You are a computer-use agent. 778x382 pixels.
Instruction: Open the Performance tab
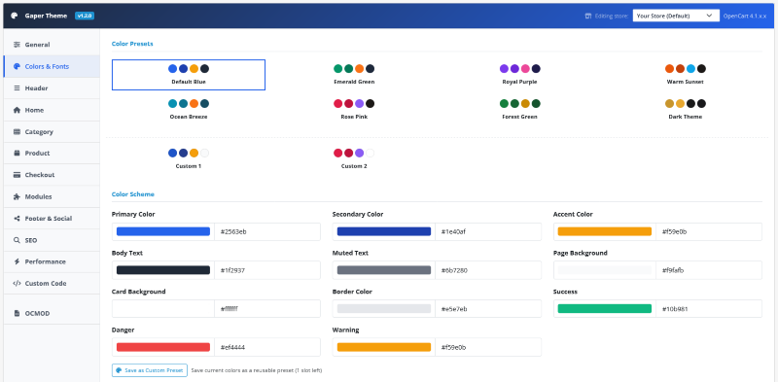[52, 261]
